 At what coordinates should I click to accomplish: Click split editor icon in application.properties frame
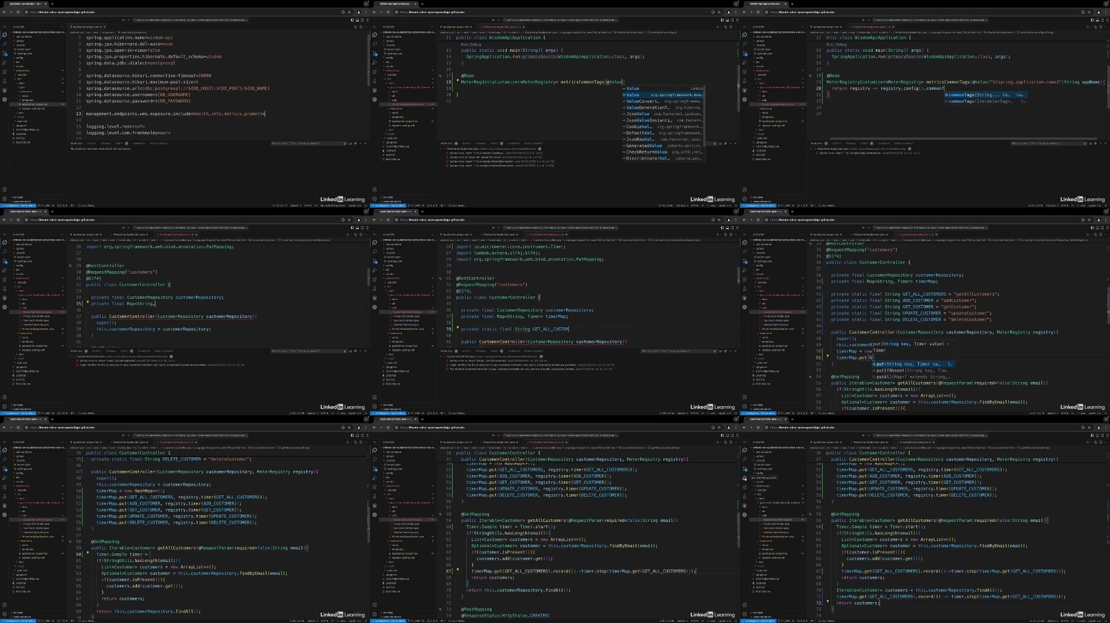(361, 27)
